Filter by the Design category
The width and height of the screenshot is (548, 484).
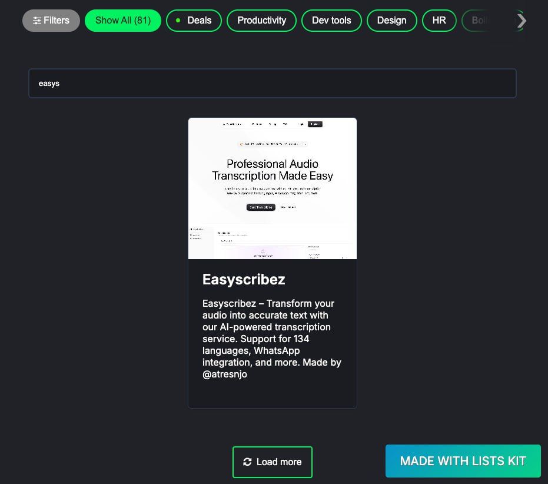(x=392, y=21)
